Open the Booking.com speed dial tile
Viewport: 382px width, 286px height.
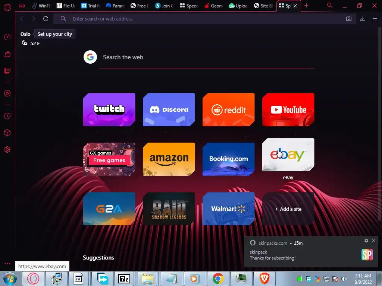pos(229,159)
